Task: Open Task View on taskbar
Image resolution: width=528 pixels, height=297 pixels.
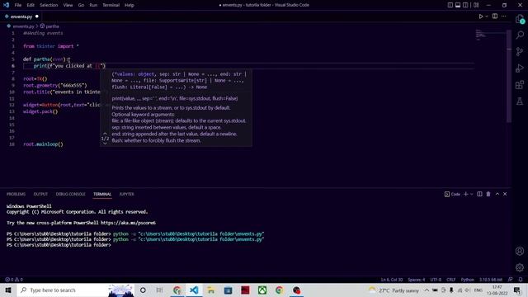Action: tap(159, 290)
